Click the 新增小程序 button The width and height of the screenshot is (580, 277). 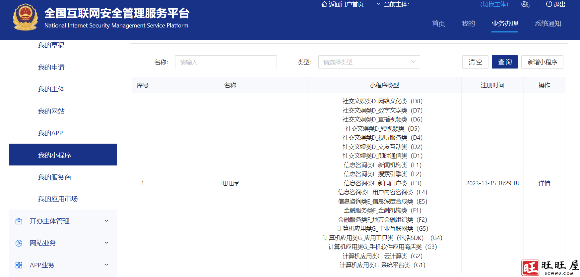pyautogui.click(x=542, y=62)
